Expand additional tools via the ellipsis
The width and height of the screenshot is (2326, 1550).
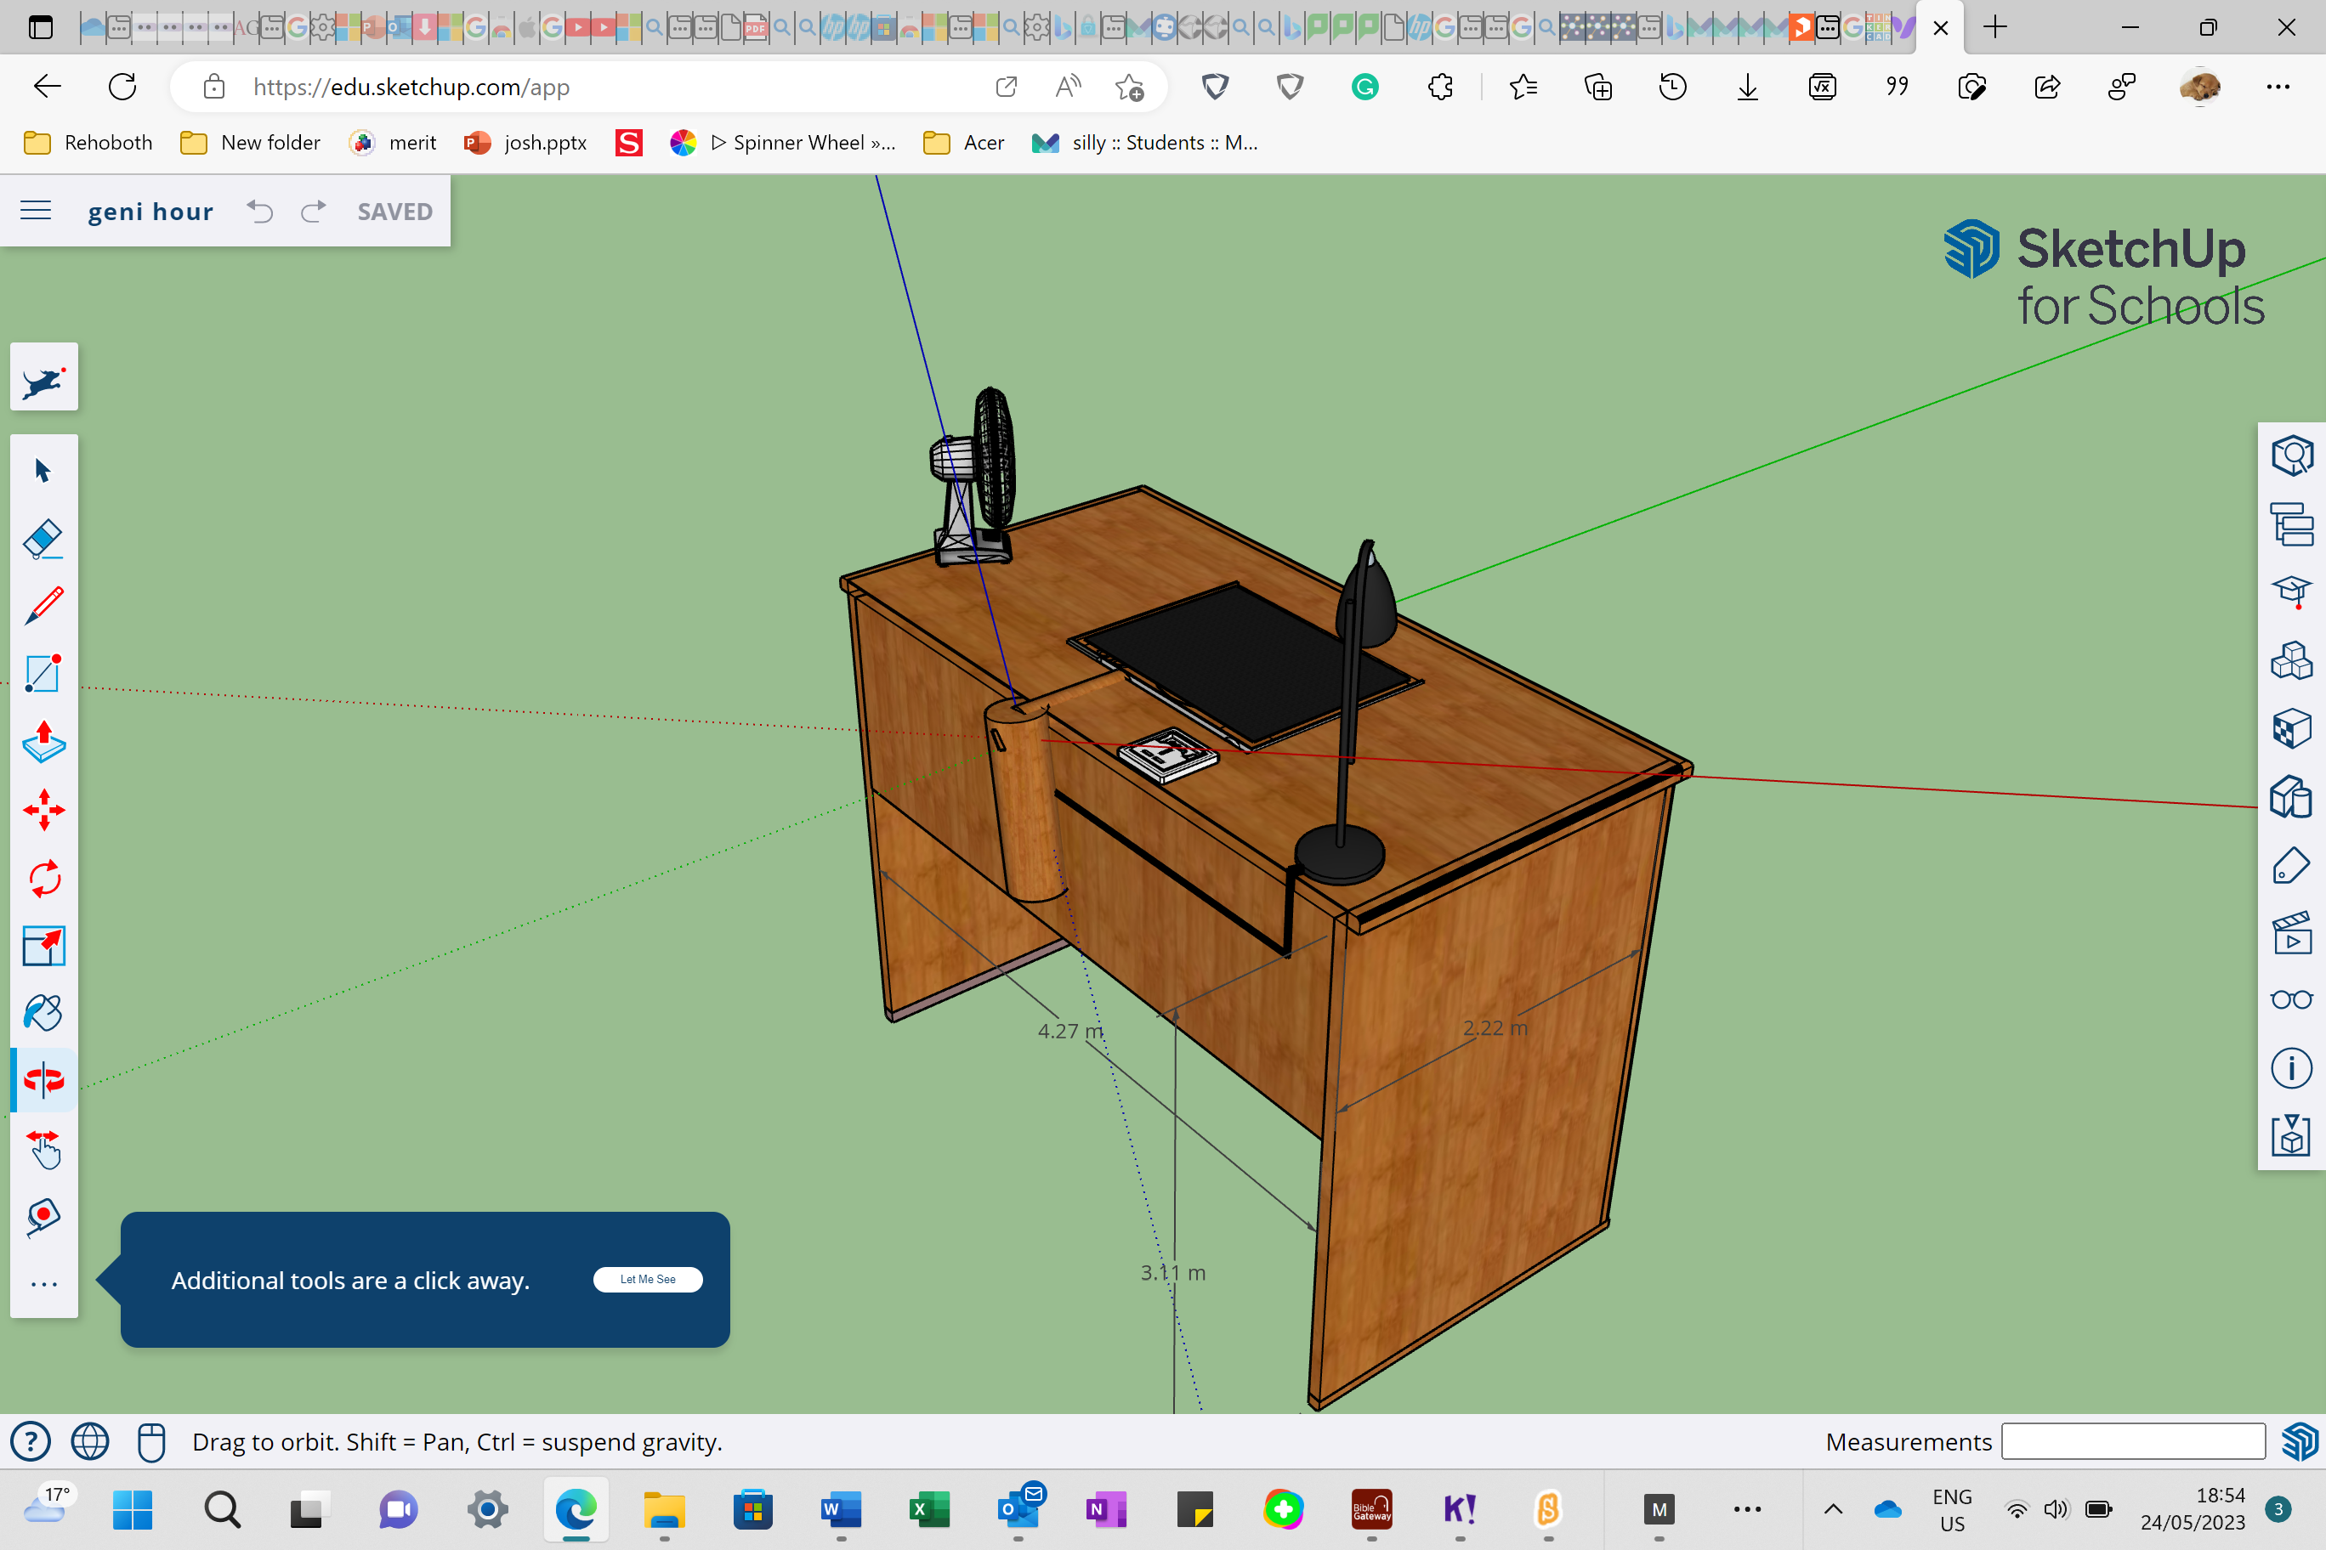tap(43, 1283)
